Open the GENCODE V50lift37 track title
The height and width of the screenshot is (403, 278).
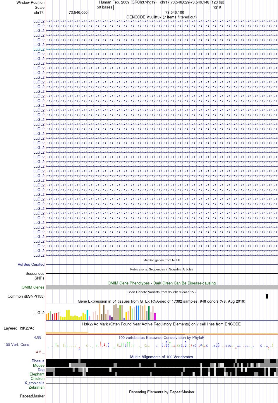click(162, 17)
